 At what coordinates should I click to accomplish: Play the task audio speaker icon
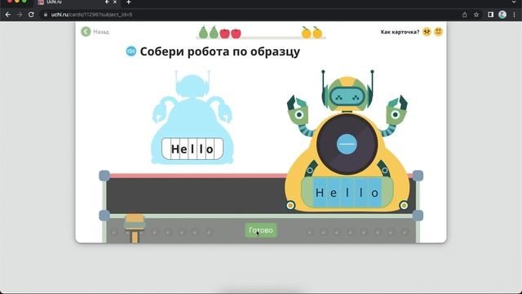[131, 51]
